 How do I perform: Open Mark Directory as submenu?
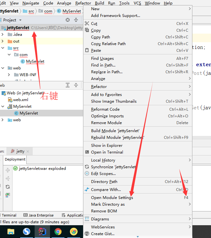[x=138, y=204]
